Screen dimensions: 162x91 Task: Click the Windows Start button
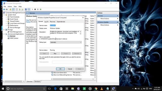coord(3,89)
